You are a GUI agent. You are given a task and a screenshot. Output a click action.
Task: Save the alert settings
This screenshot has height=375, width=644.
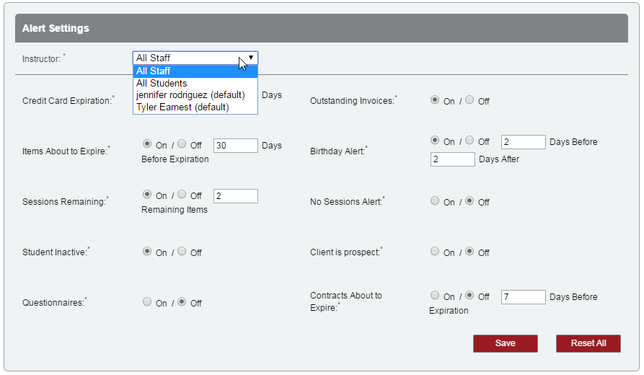tap(505, 343)
